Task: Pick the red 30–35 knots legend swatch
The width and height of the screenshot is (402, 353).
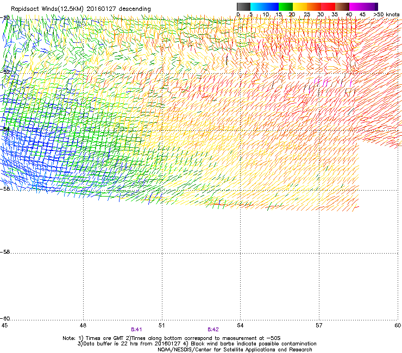Action: (328, 7)
